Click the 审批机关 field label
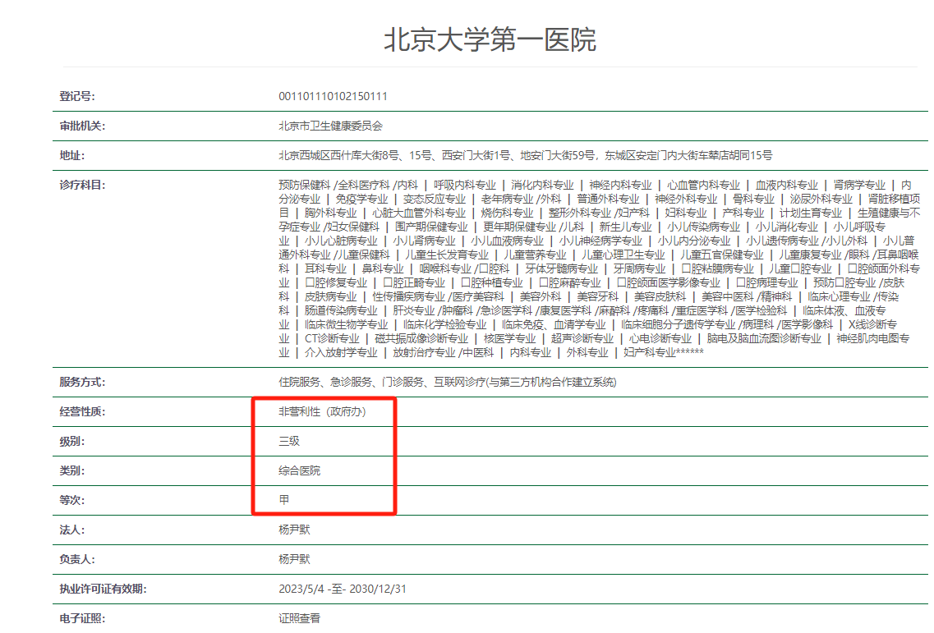 82,126
